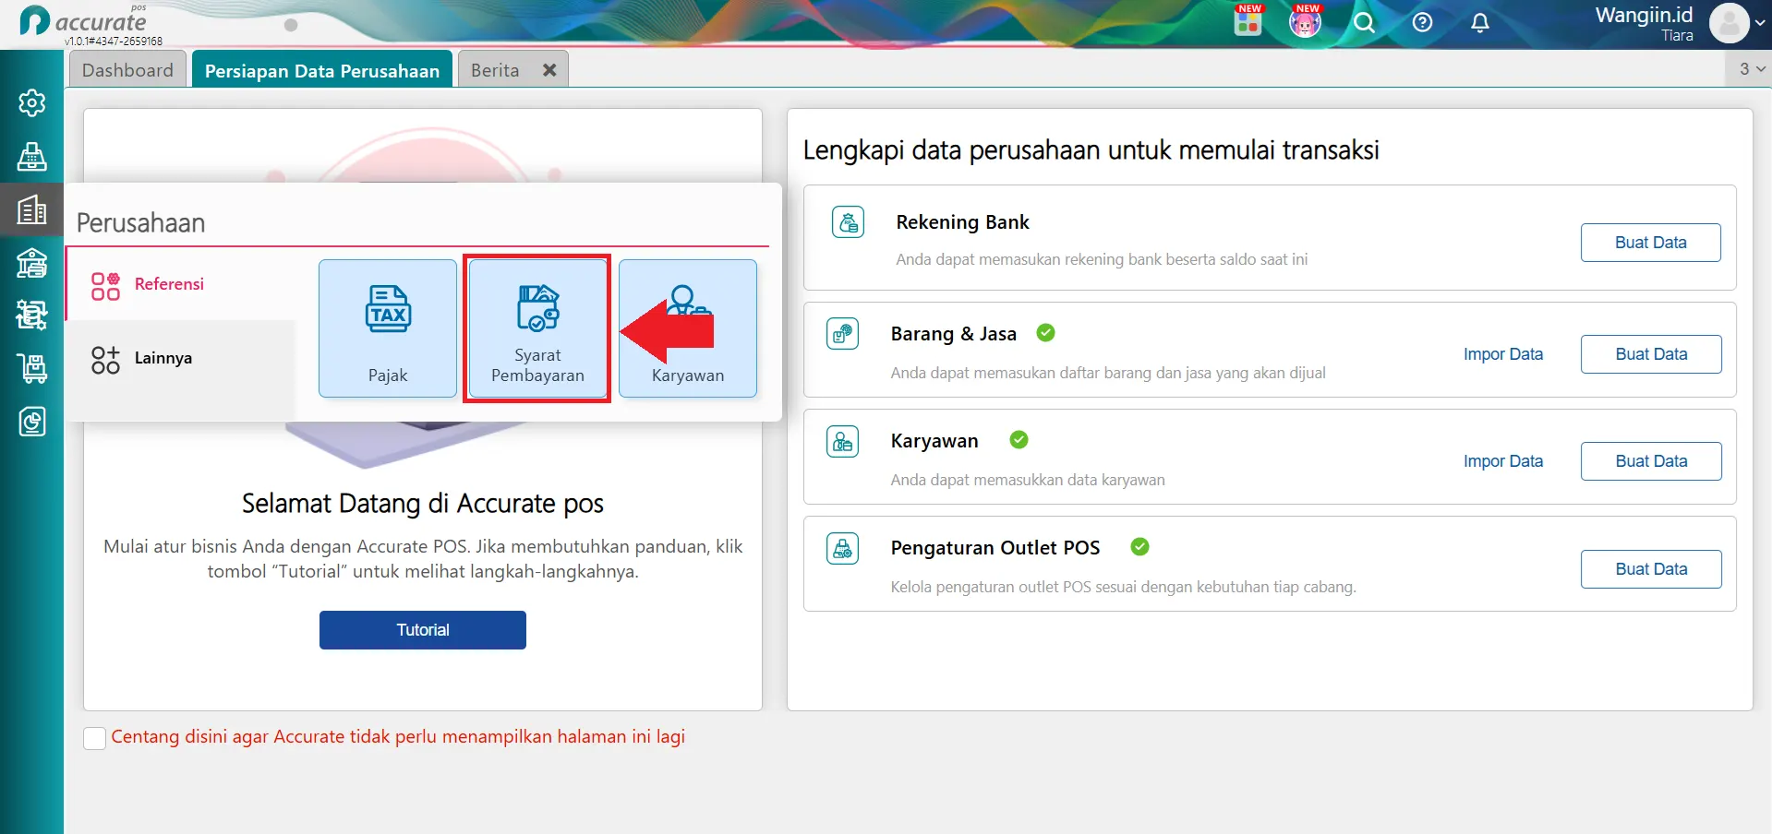Click the Rekening Bank heading
The width and height of the screenshot is (1772, 834).
[962, 222]
